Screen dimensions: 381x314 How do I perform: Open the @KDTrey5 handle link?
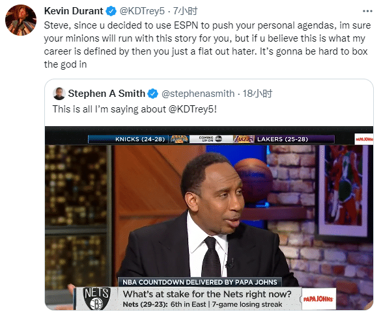point(142,11)
